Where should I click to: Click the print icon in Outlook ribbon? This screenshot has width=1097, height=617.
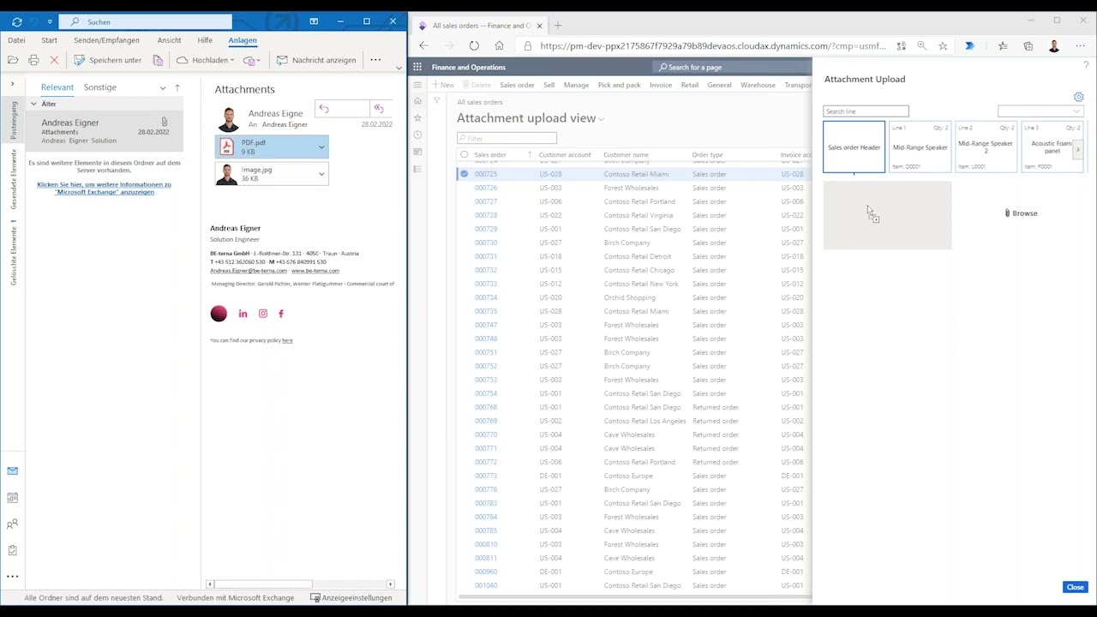33,60
